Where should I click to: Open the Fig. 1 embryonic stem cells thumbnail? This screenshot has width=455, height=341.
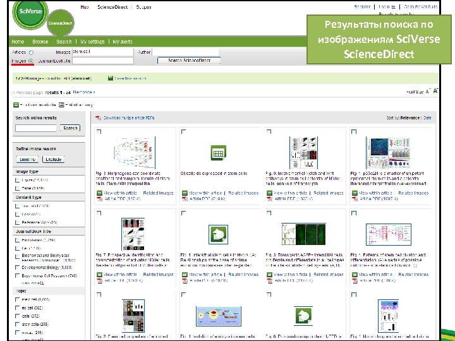pyautogui.click(x=219, y=316)
